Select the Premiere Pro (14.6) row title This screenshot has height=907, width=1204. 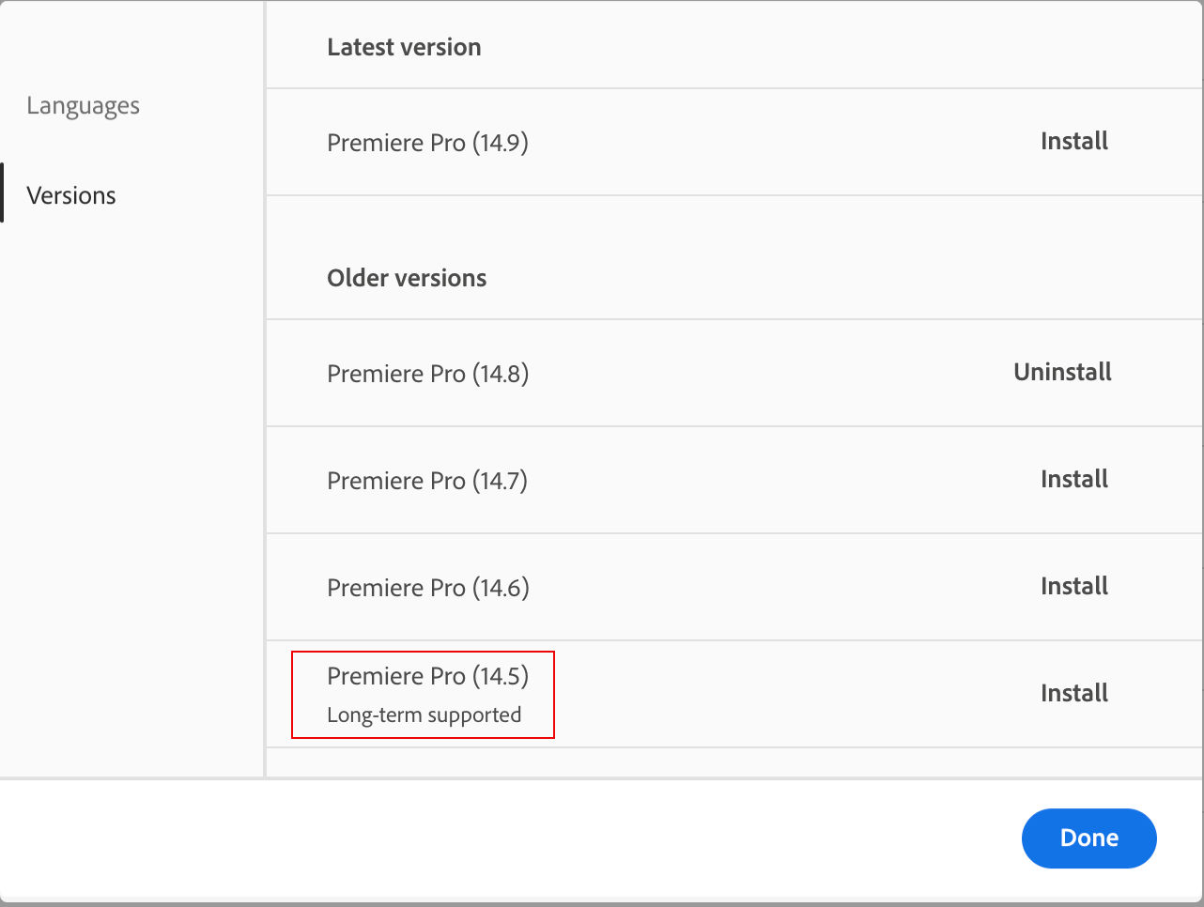coord(427,588)
